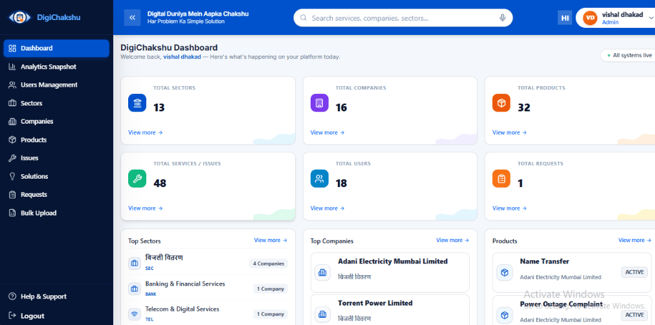
Task: Click the Torrent Power building icon
Action: pos(322,315)
